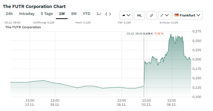Show the YTD chart range
The height and width of the screenshot is (111, 213).
point(86,14)
